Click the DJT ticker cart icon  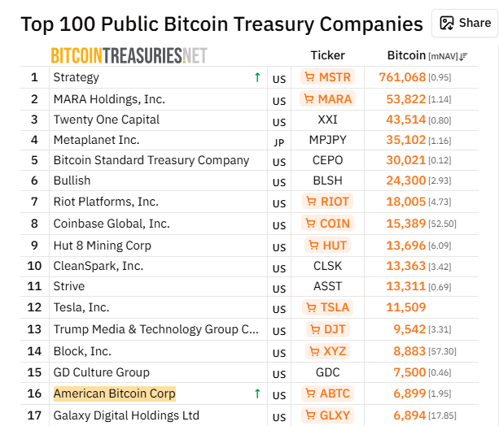315,329
